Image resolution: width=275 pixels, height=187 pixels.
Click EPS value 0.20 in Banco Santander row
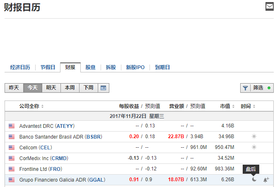click(134, 137)
